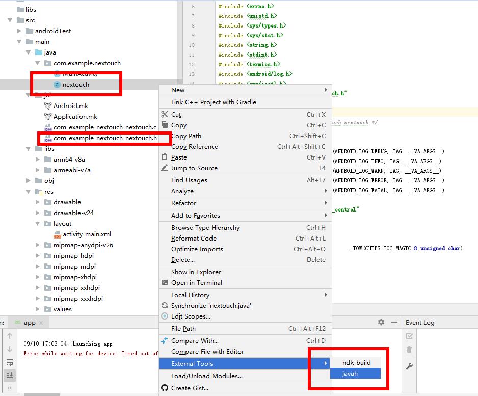Switch to the app run tab
This screenshot has width=478, height=396.
click(x=29, y=322)
